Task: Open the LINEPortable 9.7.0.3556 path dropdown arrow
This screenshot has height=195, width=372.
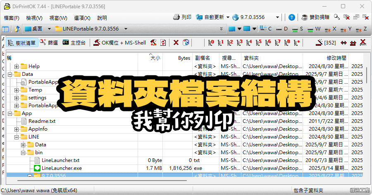Action: tap(126, 29)
